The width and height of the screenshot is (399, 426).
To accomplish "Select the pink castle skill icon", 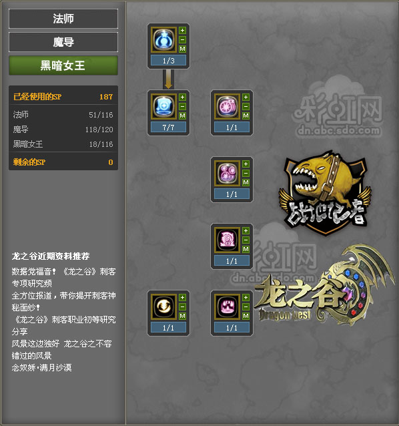I will pos(228,307).
